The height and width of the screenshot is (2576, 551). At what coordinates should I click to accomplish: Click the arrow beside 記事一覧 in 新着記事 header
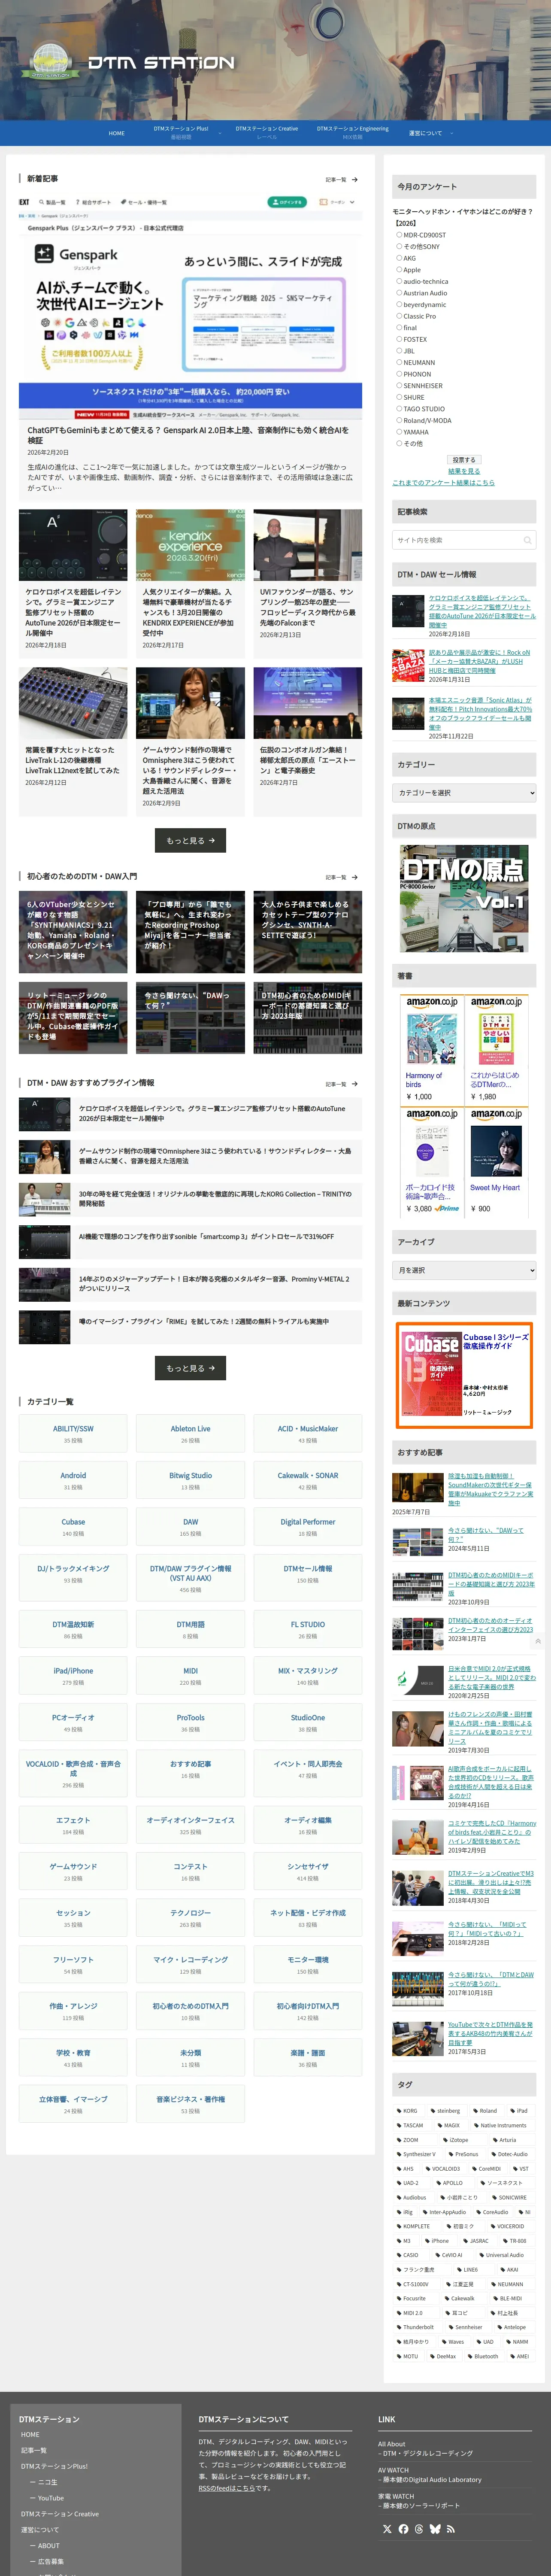click(355, 180)
